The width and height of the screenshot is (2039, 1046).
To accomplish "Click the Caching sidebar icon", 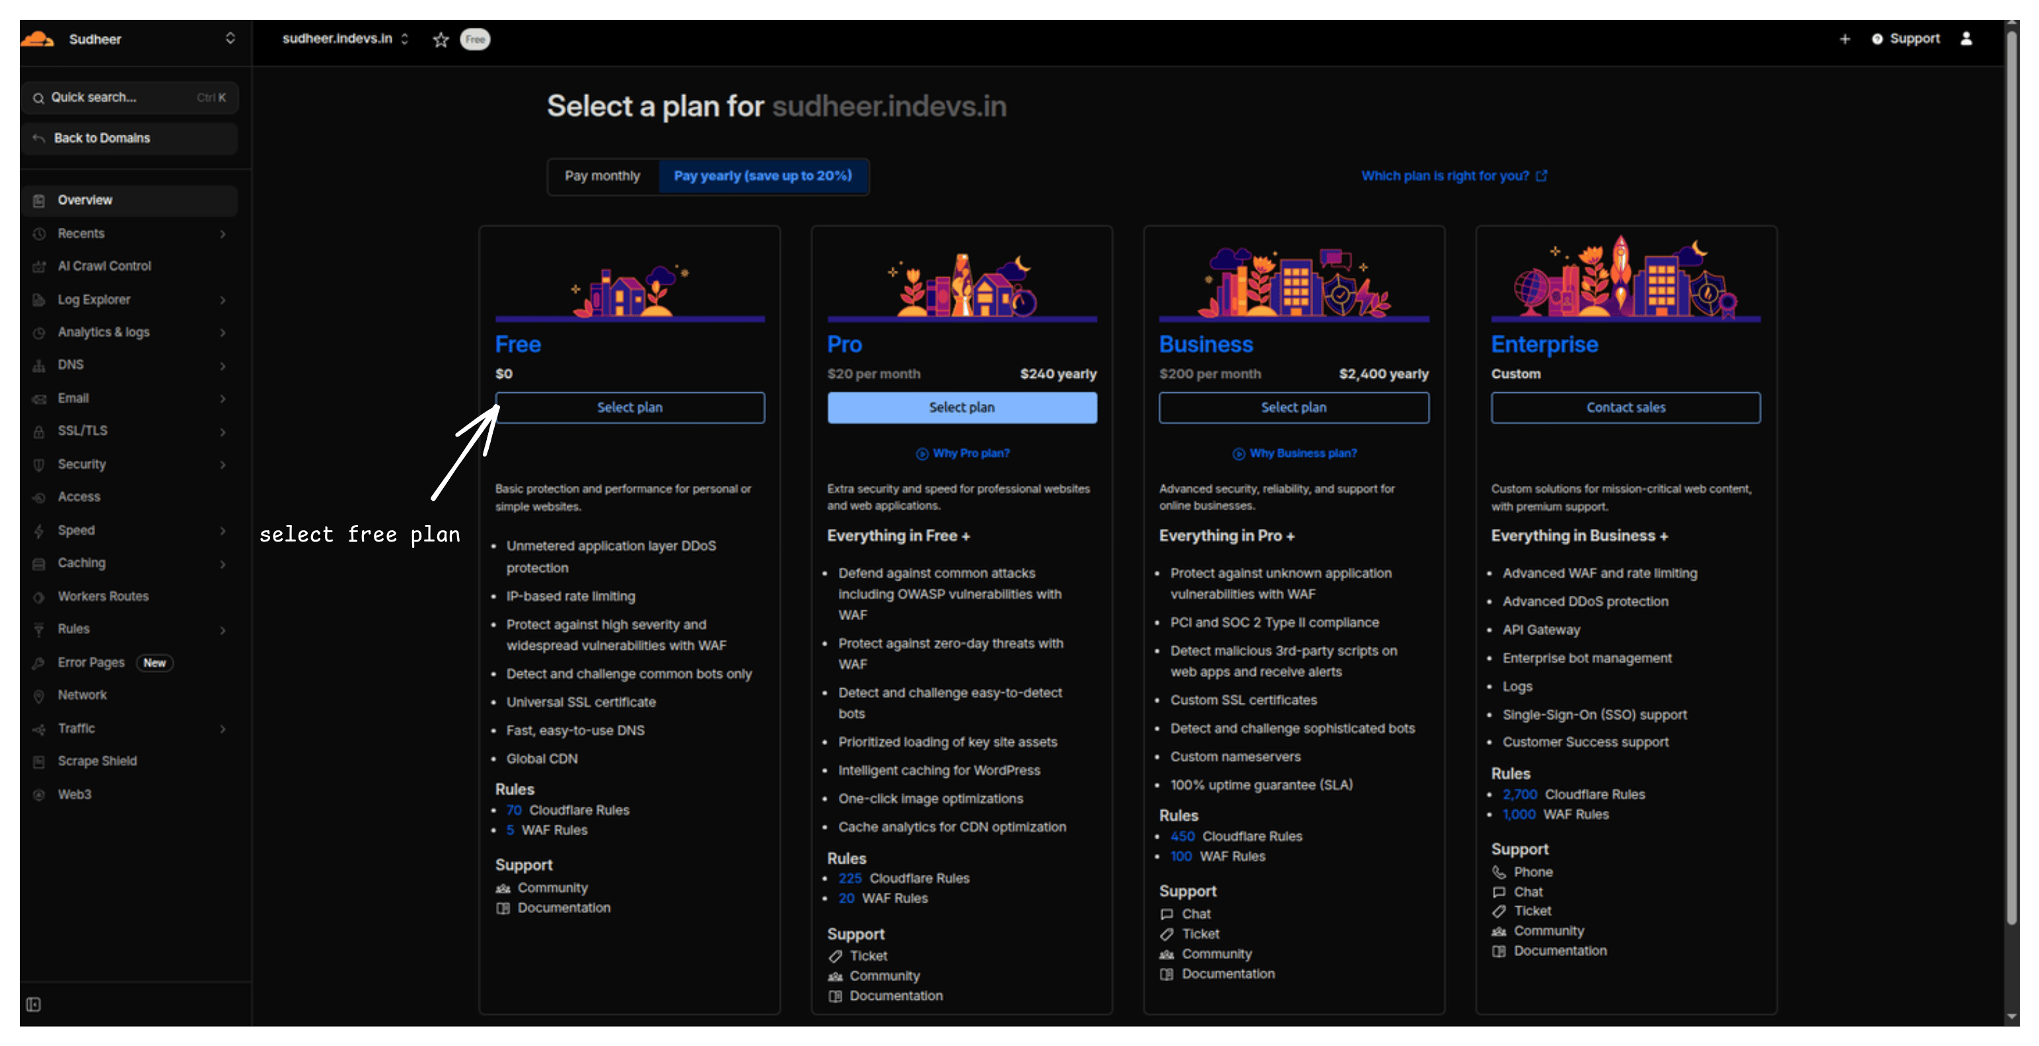I will tap(39, 564).
